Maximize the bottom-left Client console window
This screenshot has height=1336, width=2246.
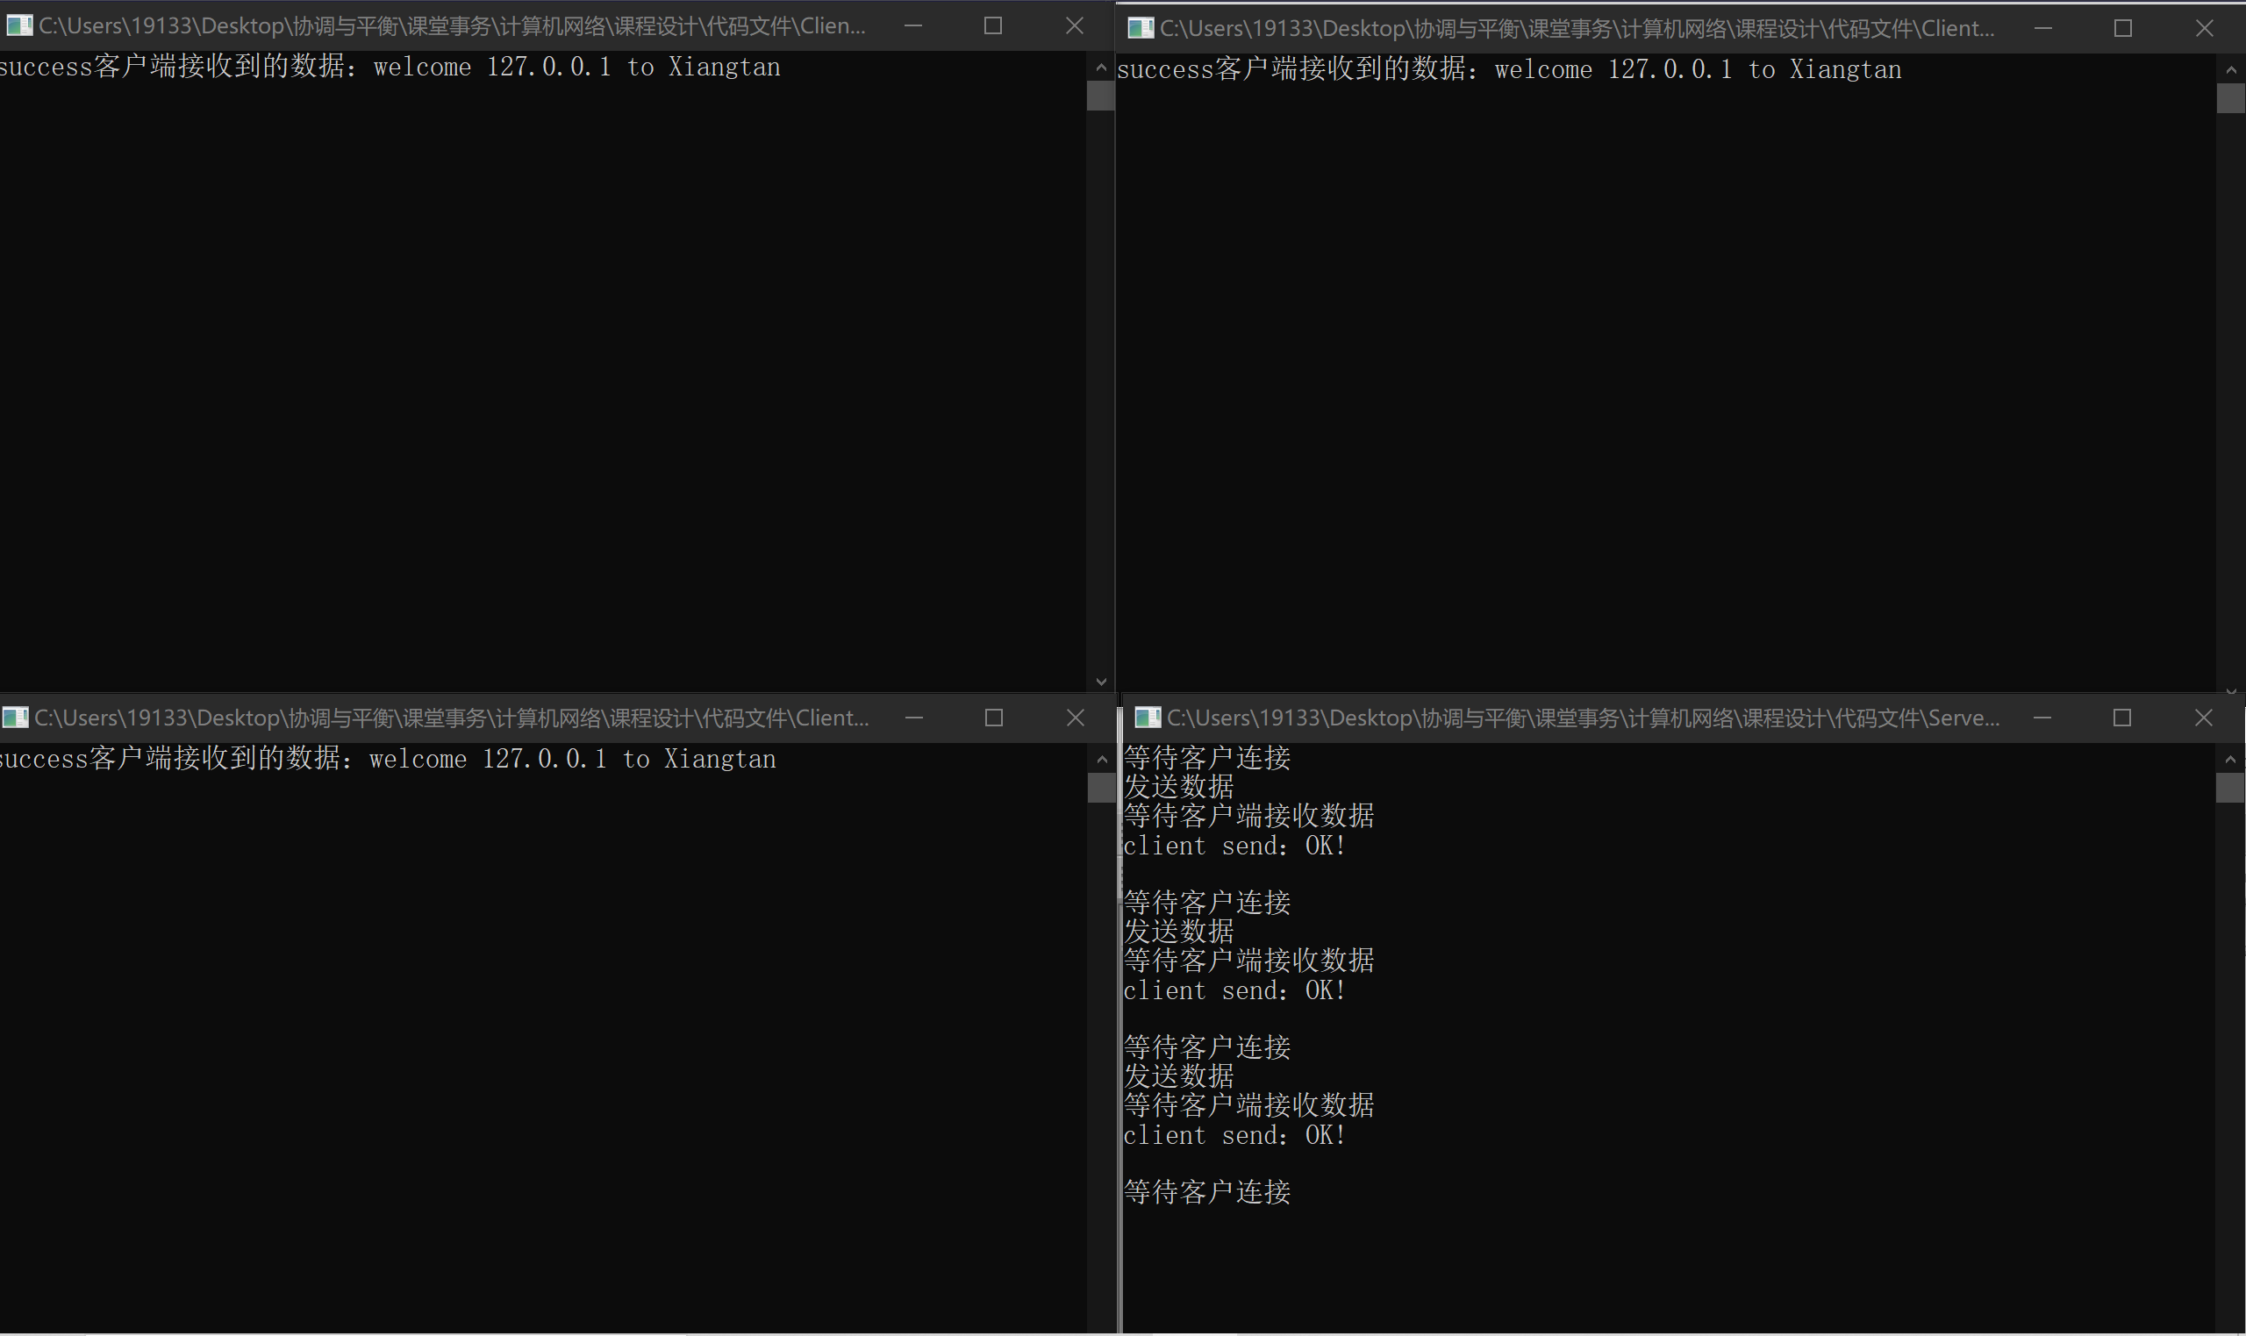(x=993, y=718)
